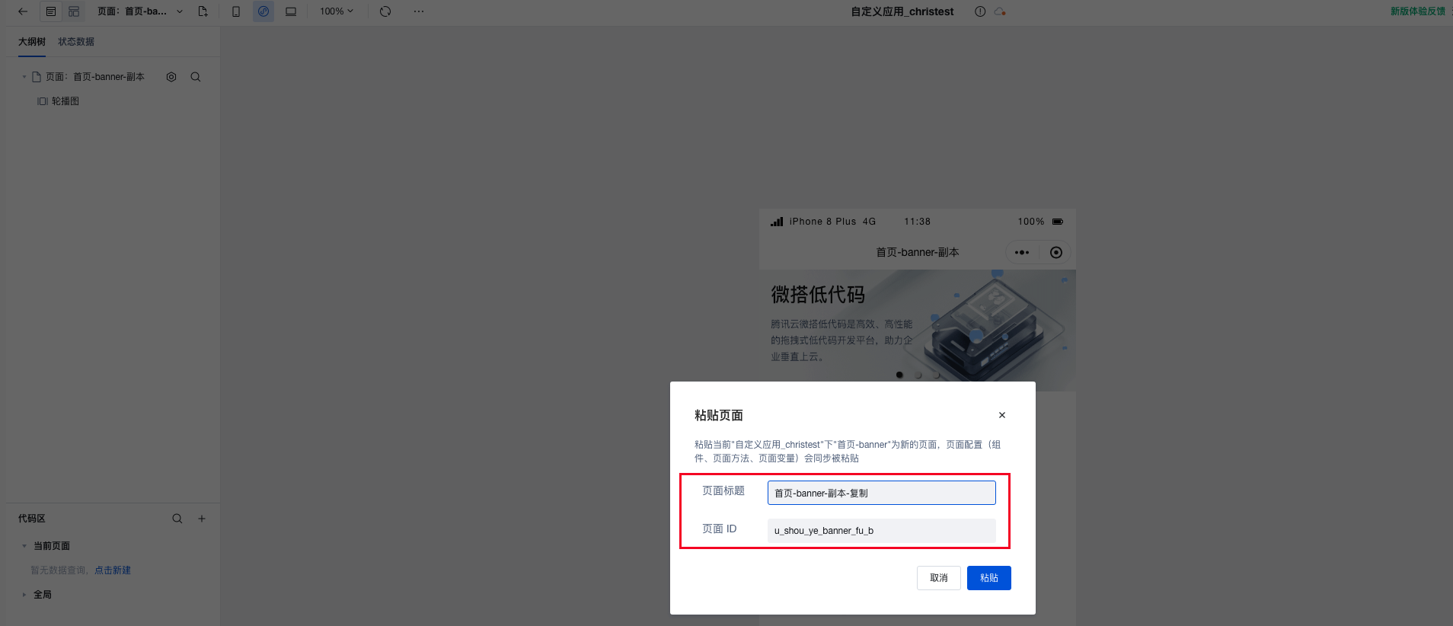Click the refresh preview icon
The width and height of the screenshot is (1453, 626).
pos(385,11)
